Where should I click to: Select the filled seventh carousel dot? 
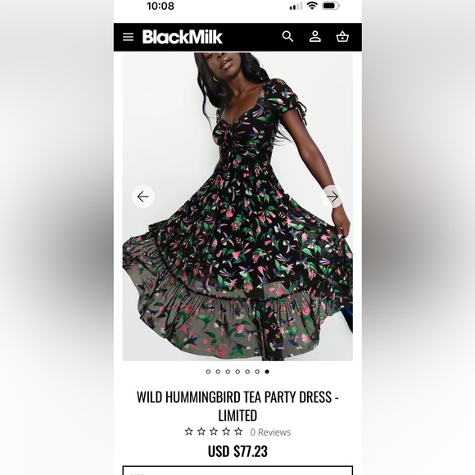click(267, 372)
